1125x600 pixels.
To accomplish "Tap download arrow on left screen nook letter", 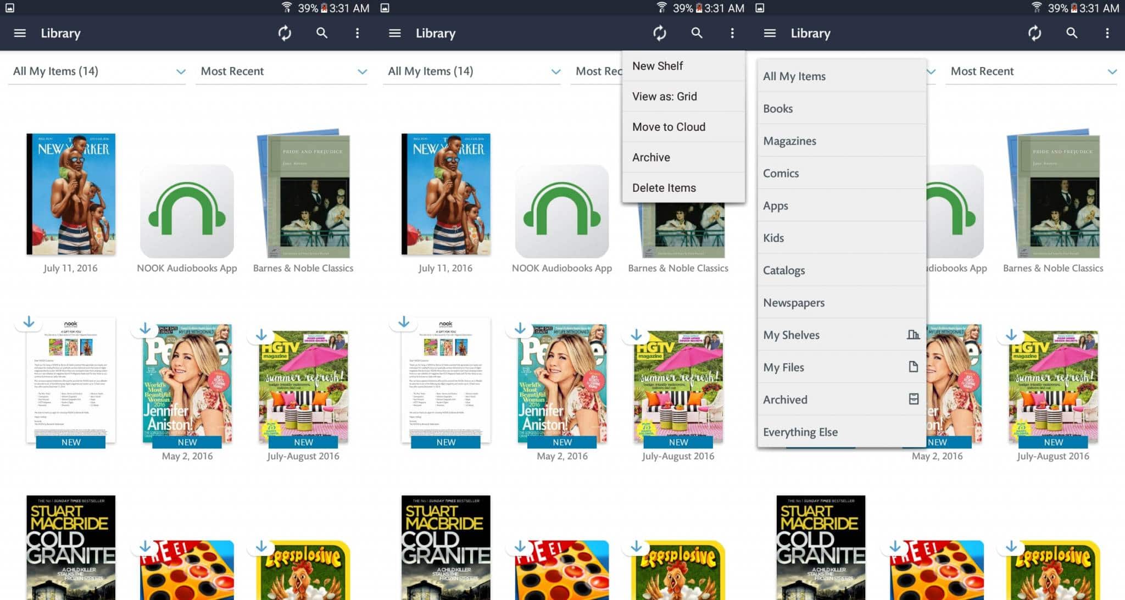I will point(29,322).
